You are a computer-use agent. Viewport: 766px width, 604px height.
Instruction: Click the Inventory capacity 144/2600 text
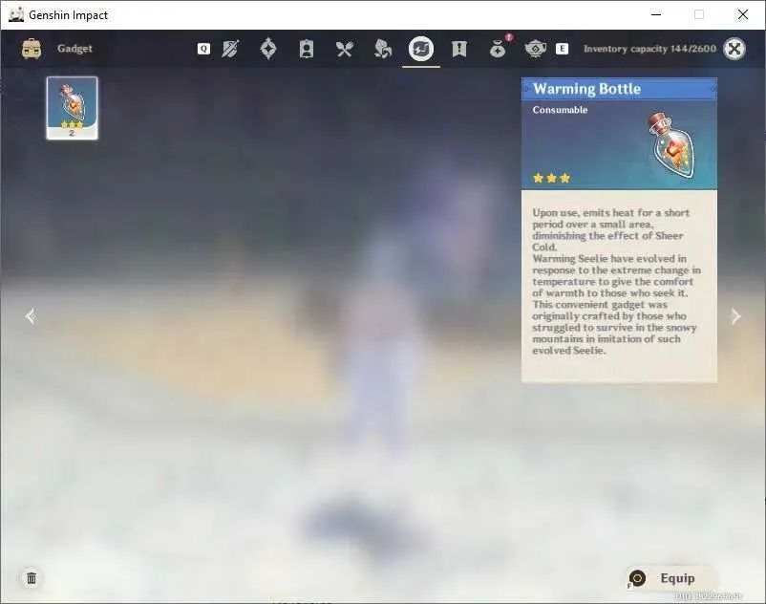click(649, 49)
